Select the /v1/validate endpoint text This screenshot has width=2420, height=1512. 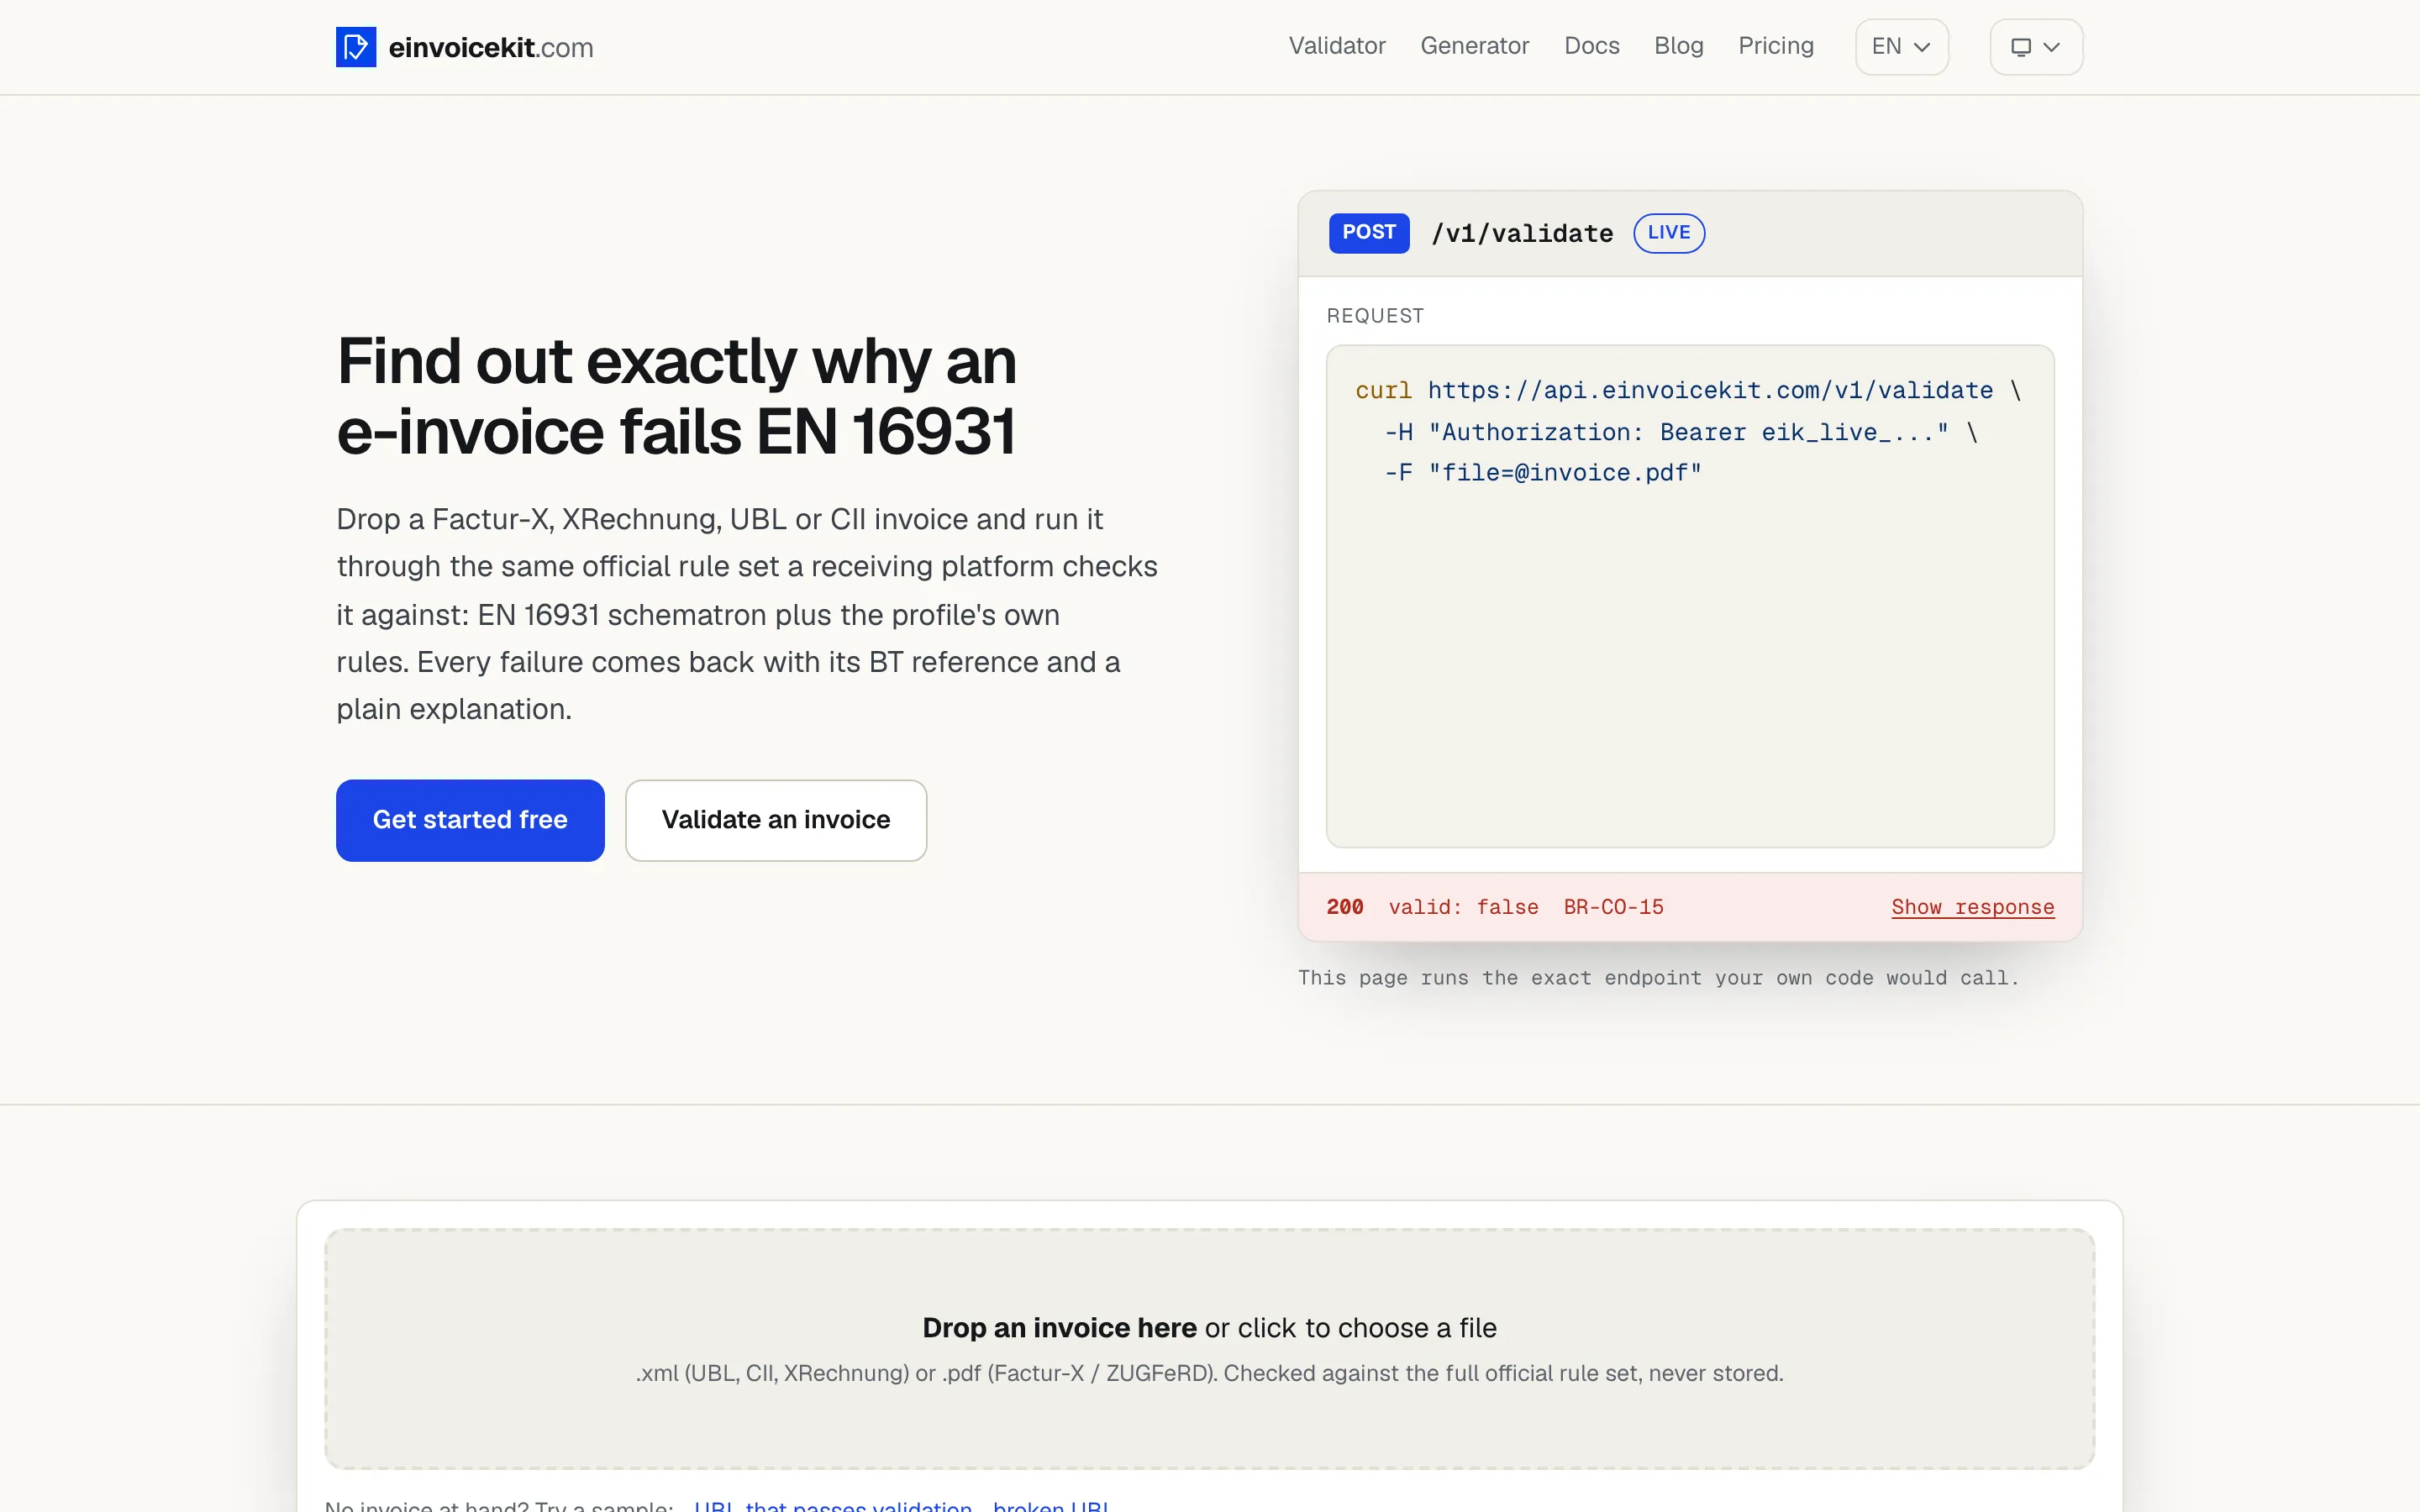(x=1522, y=234)
